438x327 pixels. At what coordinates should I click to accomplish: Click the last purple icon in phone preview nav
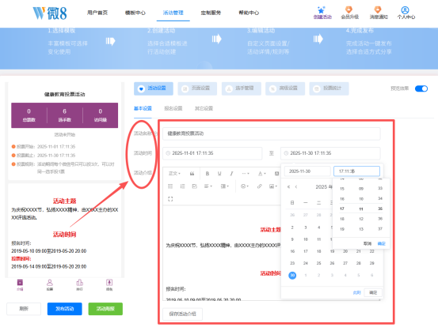coord(109,283)
